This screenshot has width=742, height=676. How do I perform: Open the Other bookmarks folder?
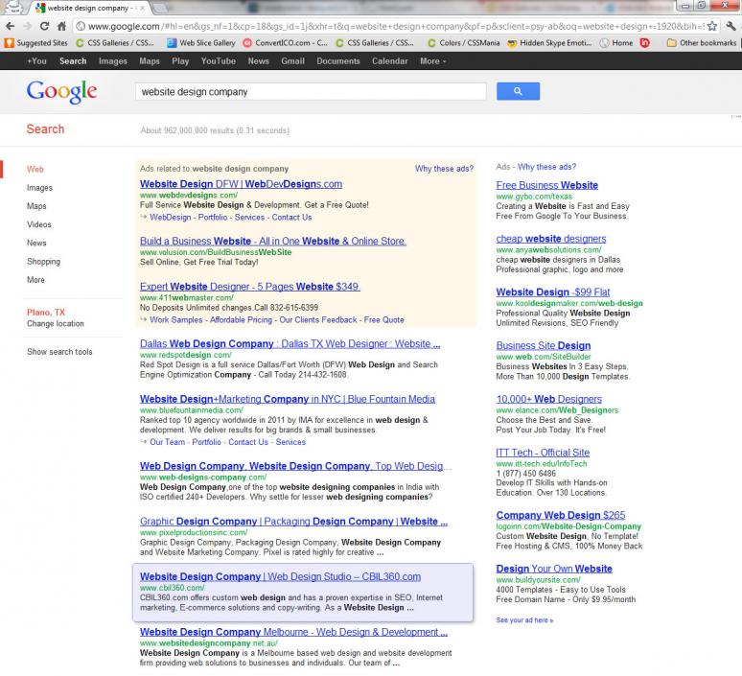[701, 43]
